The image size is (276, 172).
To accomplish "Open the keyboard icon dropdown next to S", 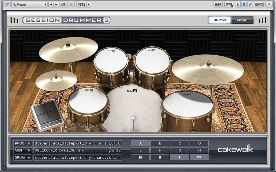I will pyautogui.click(x=229, y=5).
